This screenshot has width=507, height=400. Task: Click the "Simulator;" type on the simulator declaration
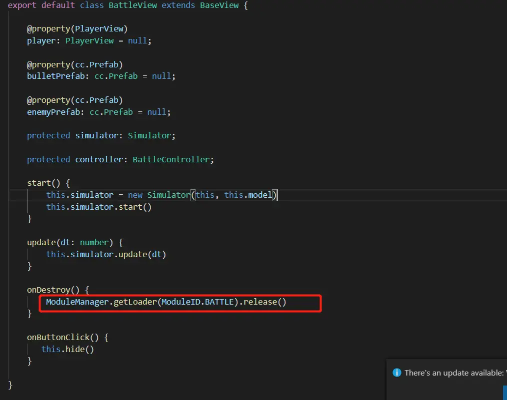coord(151,136)
